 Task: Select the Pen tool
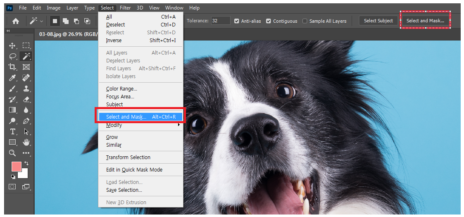pos(26,121)
